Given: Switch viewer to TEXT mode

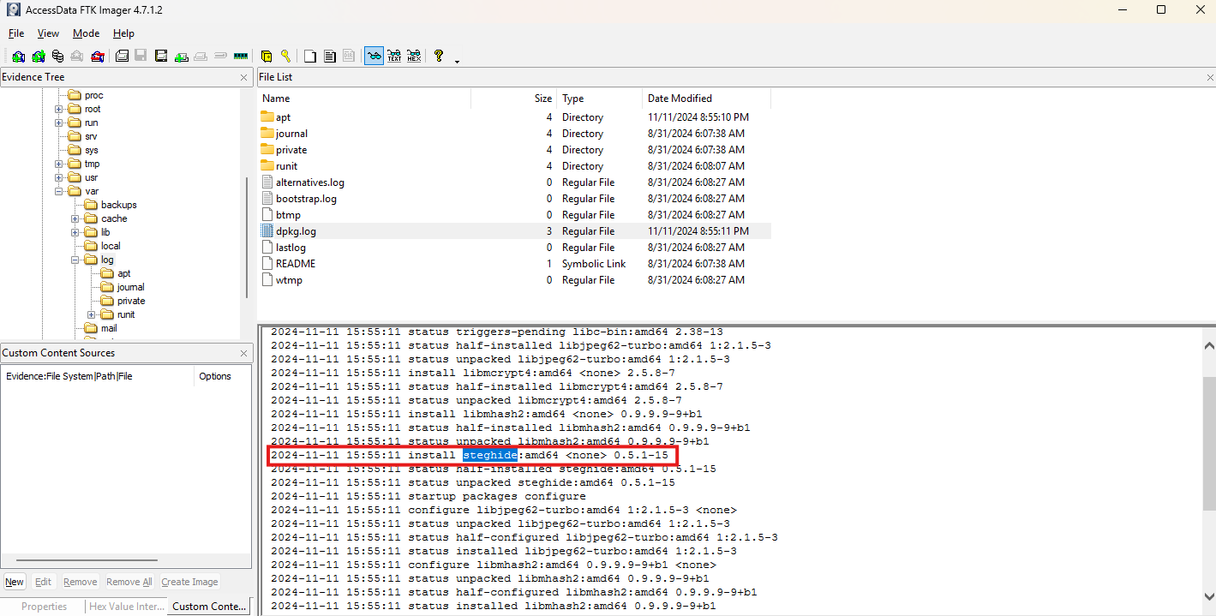Looking at the screenshot, I should pyautogui.click(x=394, y=57).
